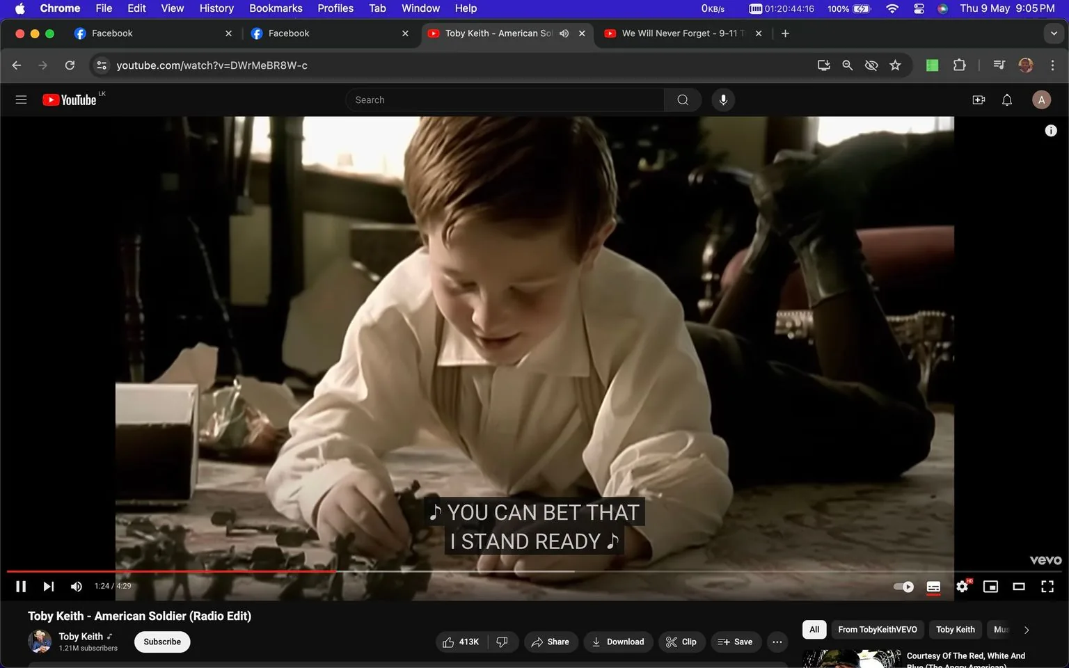Toggle subtitles/closed captions
Viewport: 1069px width, 668px height.
pos(933,586)
